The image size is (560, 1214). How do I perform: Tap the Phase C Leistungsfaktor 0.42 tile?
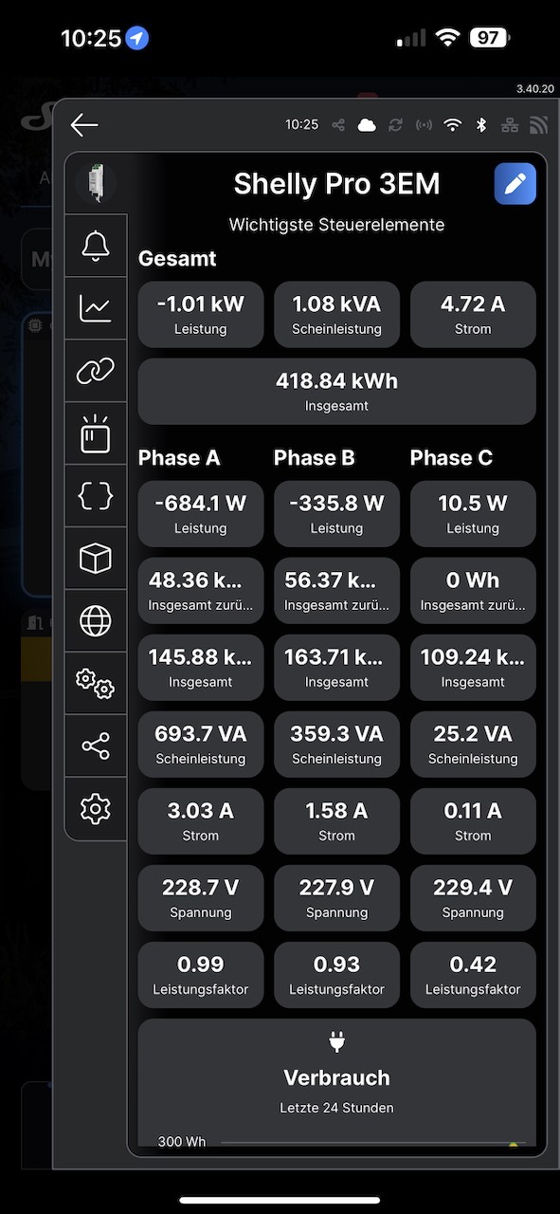point(473,975)
